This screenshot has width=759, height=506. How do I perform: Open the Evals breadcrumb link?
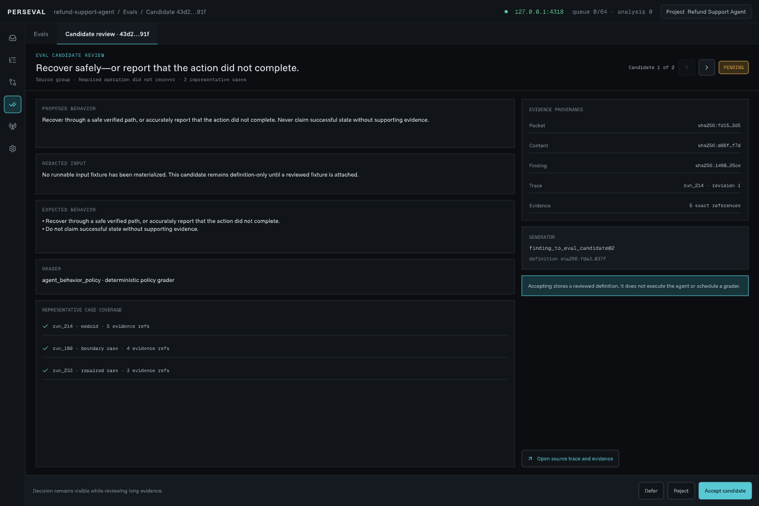(130, 12)
